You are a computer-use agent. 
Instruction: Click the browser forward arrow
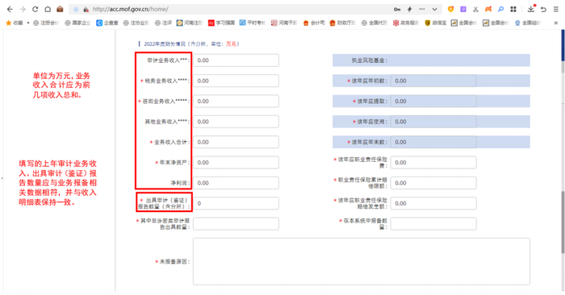coord(23,10)
